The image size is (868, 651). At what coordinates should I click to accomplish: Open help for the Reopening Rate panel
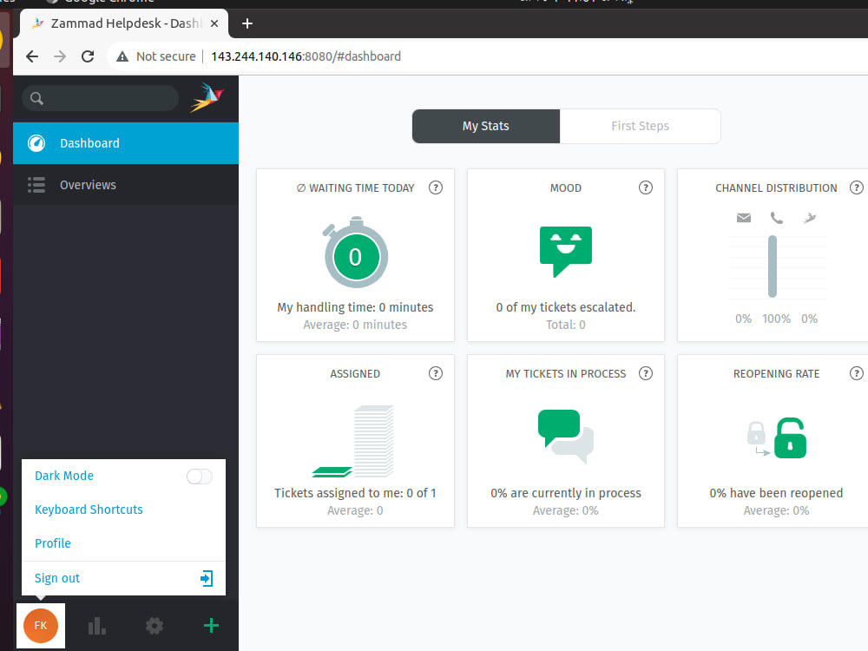[857, 373]
